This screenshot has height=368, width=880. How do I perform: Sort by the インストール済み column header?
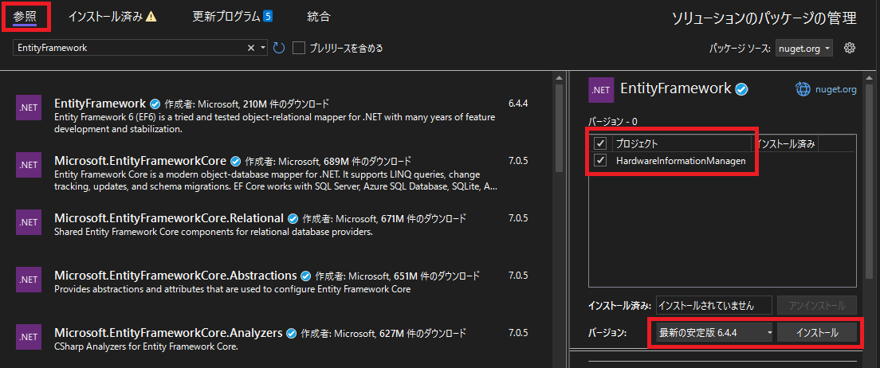[x=786, y=143]
